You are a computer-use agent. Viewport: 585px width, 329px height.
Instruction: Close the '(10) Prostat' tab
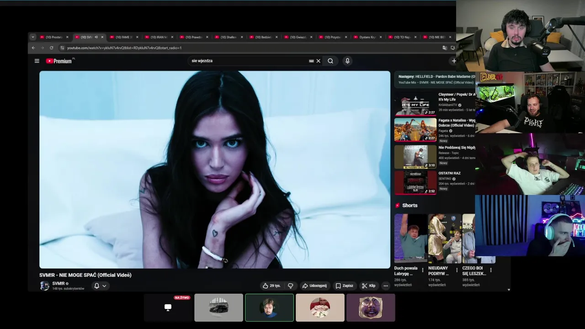pos(67,37)
